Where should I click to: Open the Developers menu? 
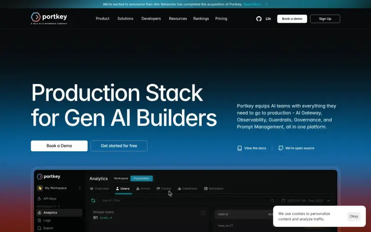pos(151,19)
